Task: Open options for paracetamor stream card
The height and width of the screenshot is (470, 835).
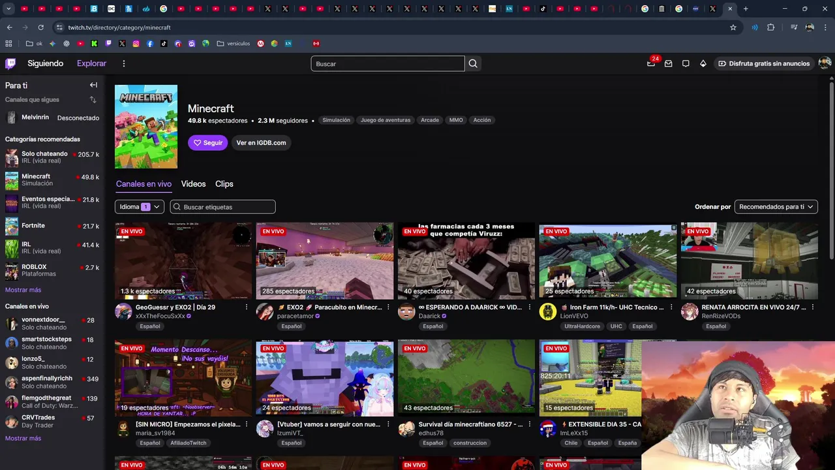Action: click(x=388, y=307)
